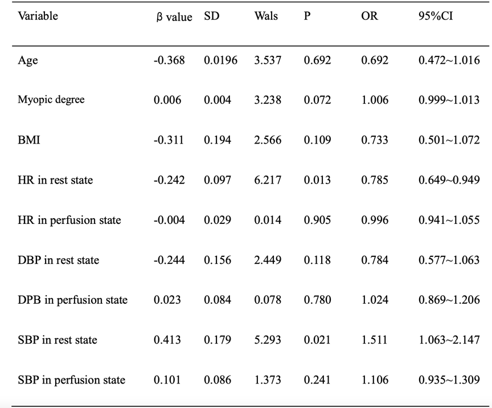The image size is (492, 408).
Task: Select the DBP in rest state label
Action: 58,260
